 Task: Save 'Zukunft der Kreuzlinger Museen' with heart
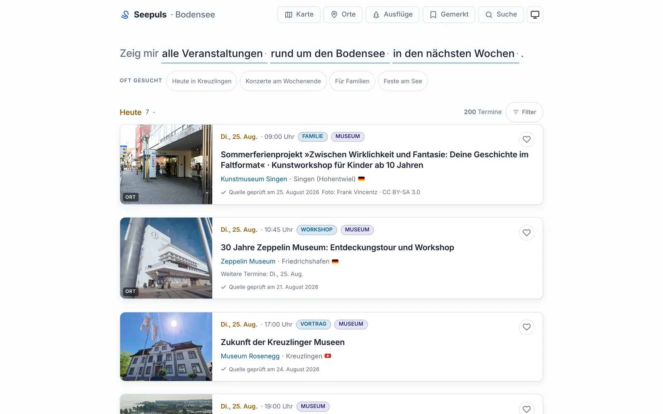click(x=527, y=327)
